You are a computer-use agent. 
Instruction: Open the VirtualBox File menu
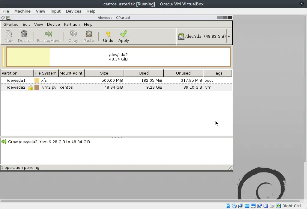pos(6,11)
